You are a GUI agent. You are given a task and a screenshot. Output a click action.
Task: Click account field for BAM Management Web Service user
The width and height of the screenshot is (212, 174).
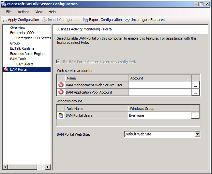click(x=160, y=85)
